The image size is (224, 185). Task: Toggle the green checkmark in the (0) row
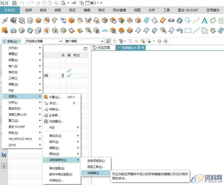point(69,76)
